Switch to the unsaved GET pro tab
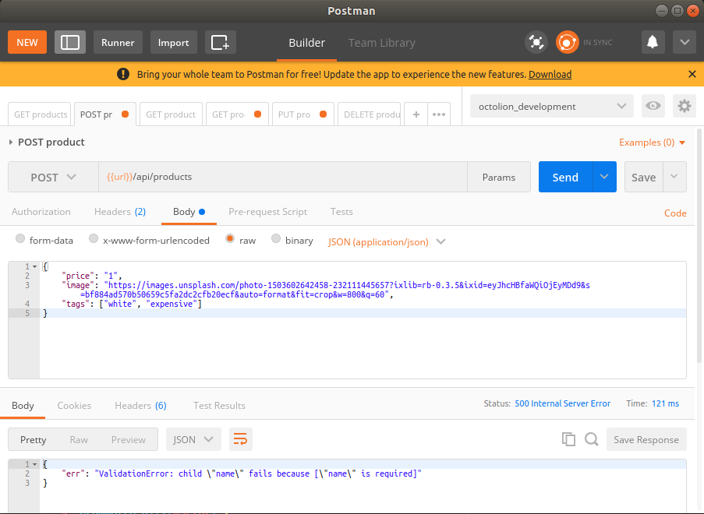Viewport: 704px width, 514px height. point(236,114)
